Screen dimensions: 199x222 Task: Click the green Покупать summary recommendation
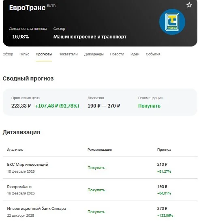[149, 106]
